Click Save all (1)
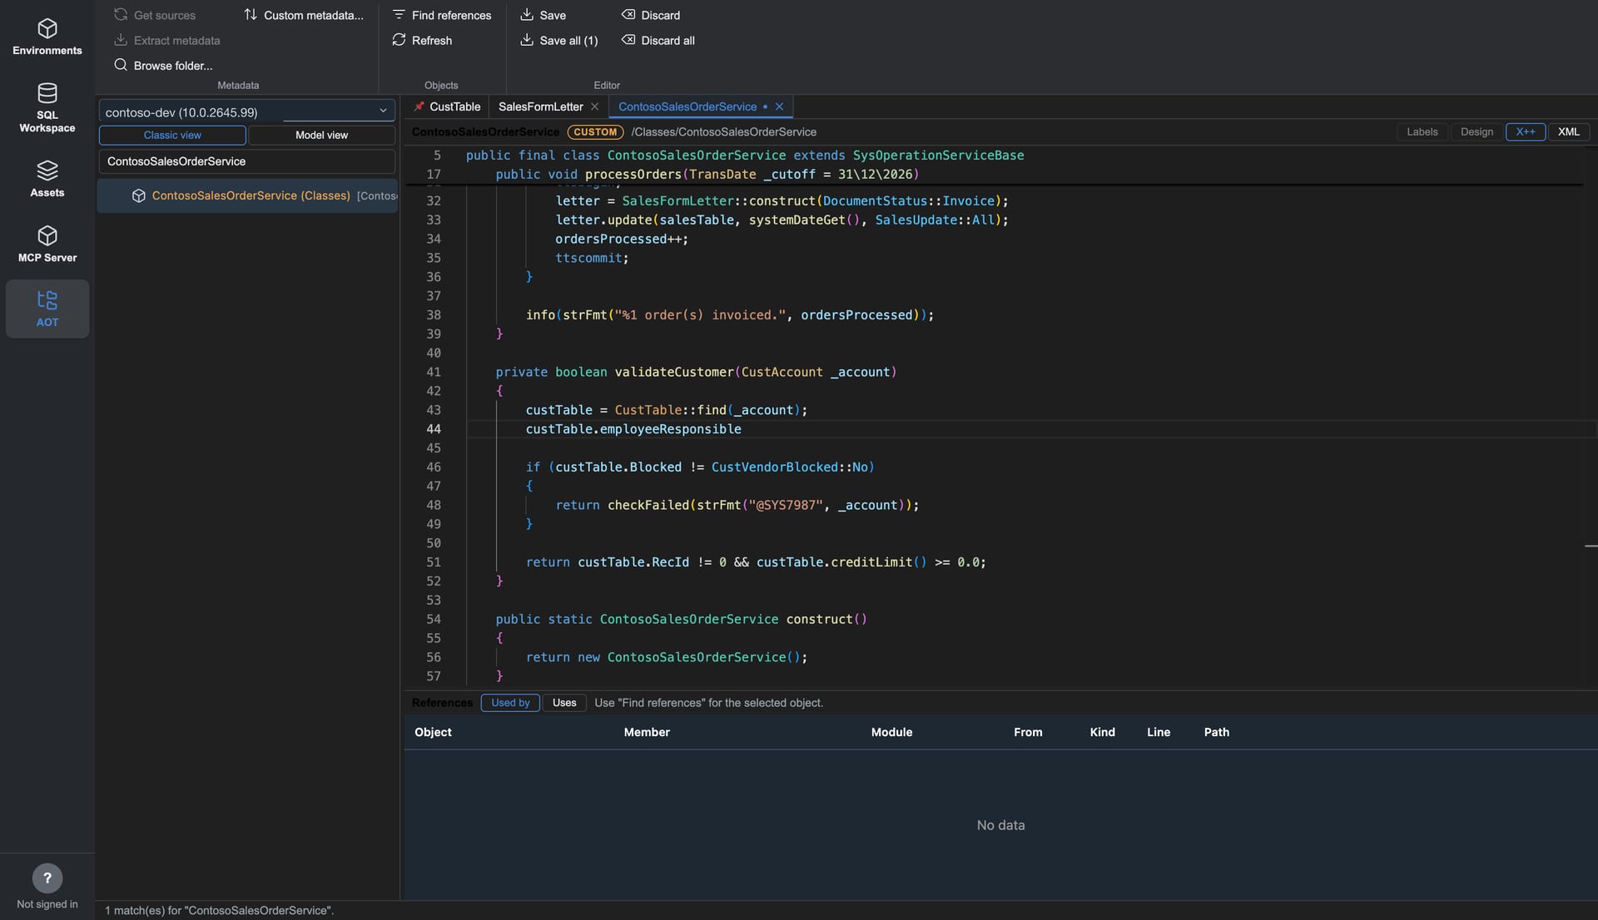 click(x=559, y=40)
